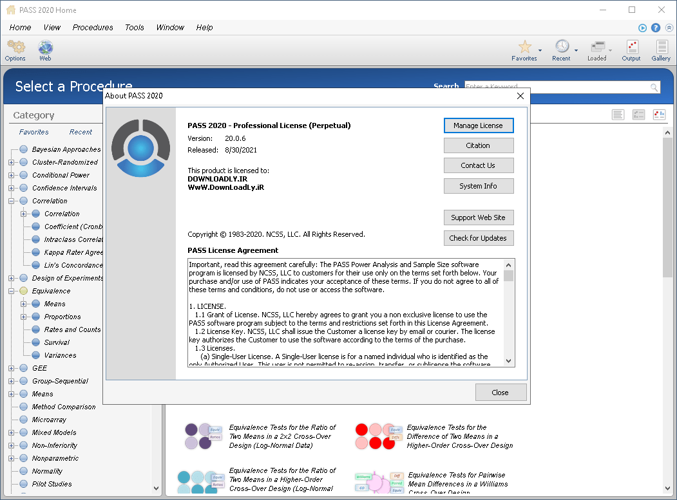The width and height of the screenshot is (677, 500).
Task: Expand the Group-Sequential category
Action: click(11, 381)
